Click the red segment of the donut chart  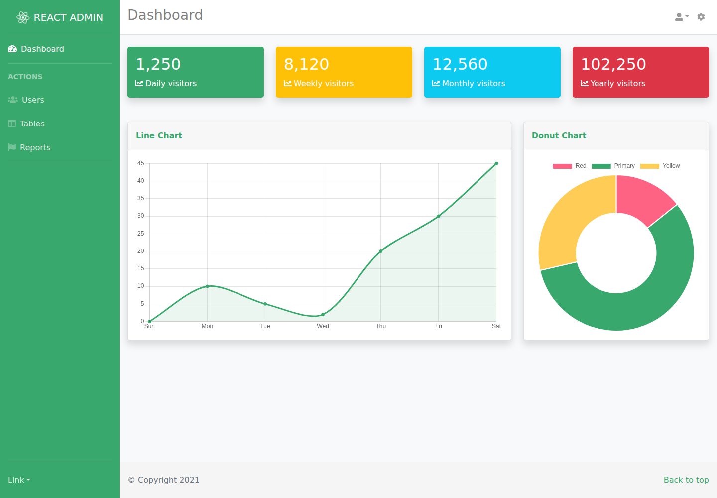642,198
